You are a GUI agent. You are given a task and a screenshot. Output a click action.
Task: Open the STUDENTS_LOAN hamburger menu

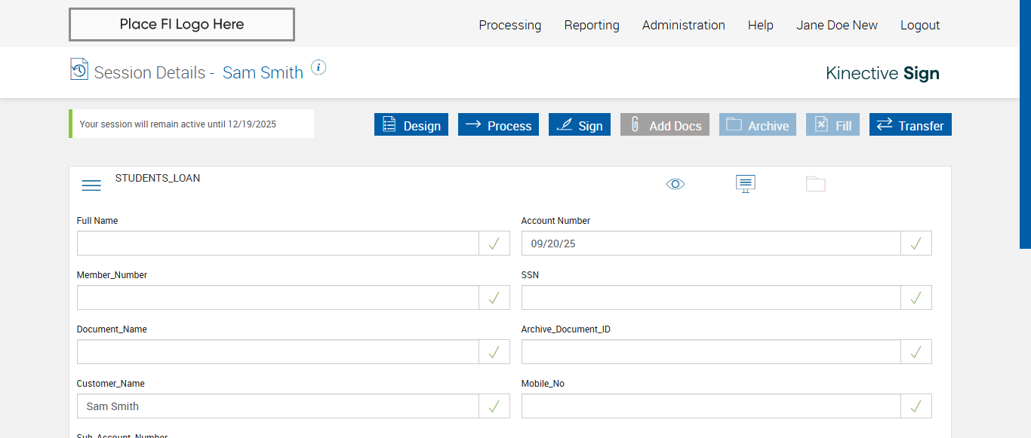point(91,185)
